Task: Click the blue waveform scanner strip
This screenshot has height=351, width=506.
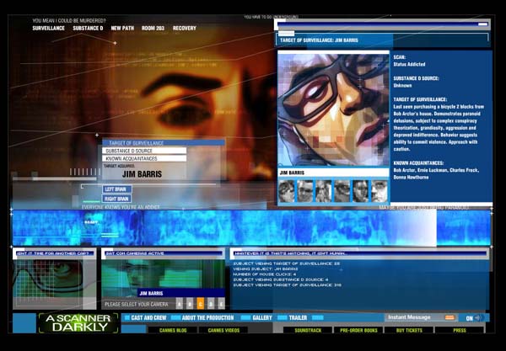Action: pos(251,227)
